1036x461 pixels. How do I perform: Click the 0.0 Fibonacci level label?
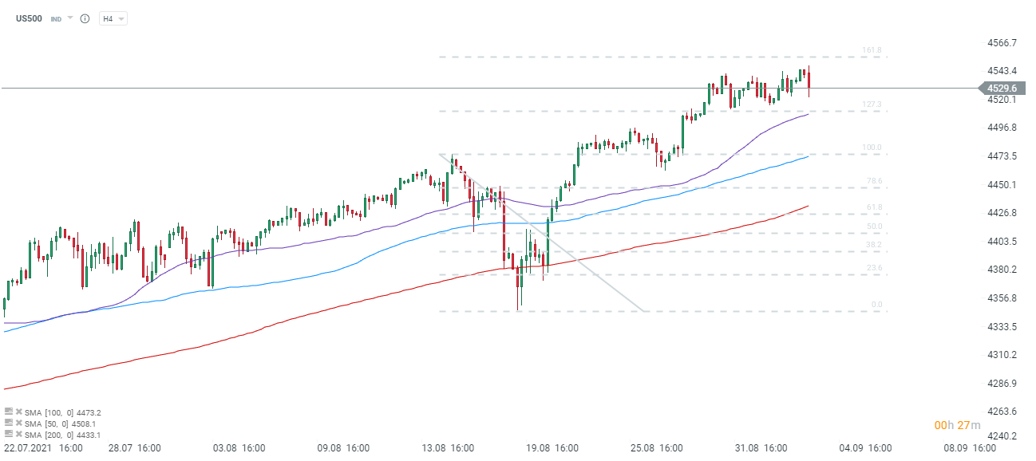click(876, 305)
